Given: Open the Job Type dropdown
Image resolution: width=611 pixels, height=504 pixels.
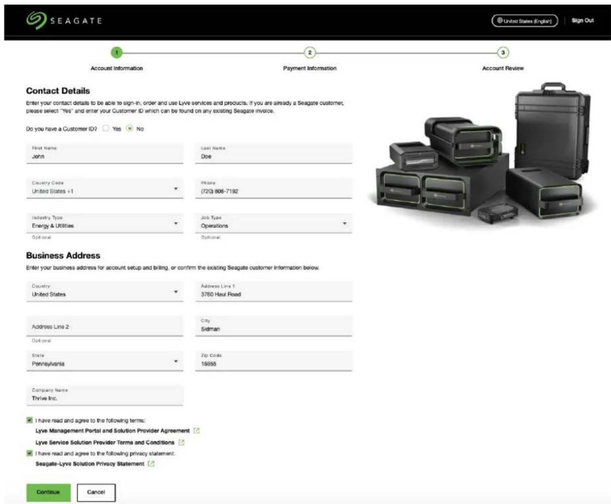Looking at the screenshot, I should (x=274, y=223).
